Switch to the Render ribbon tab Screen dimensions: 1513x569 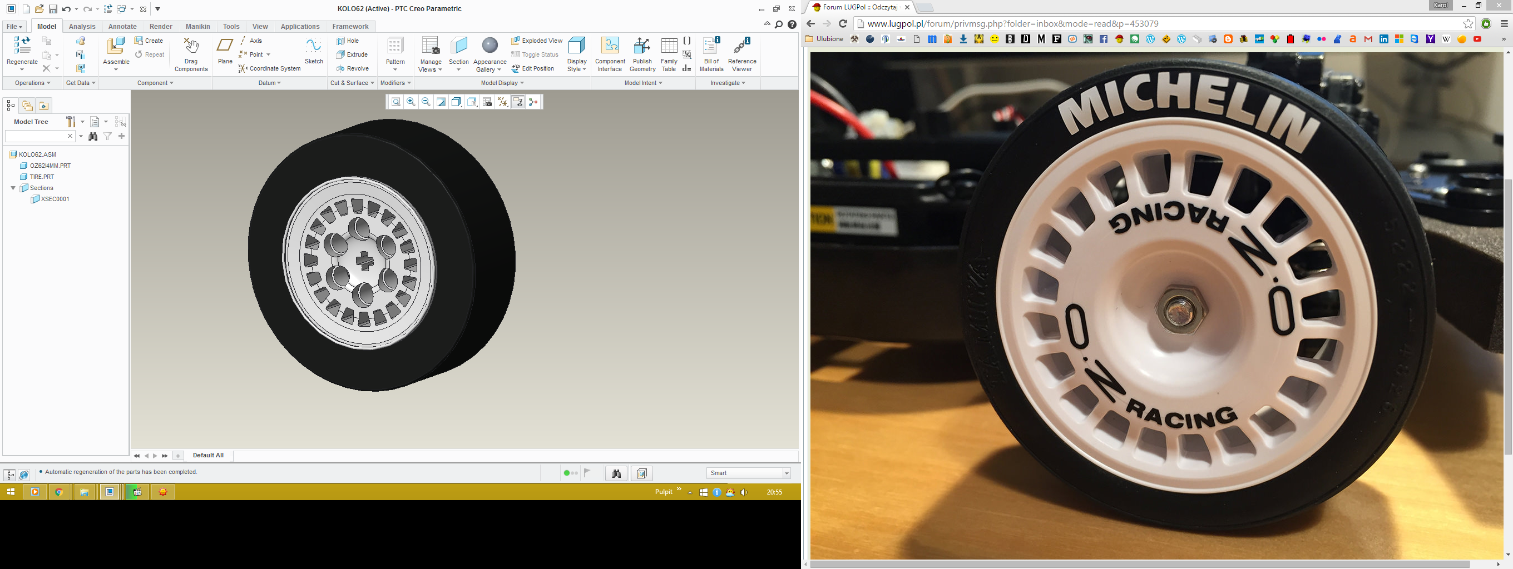point(161,27)
